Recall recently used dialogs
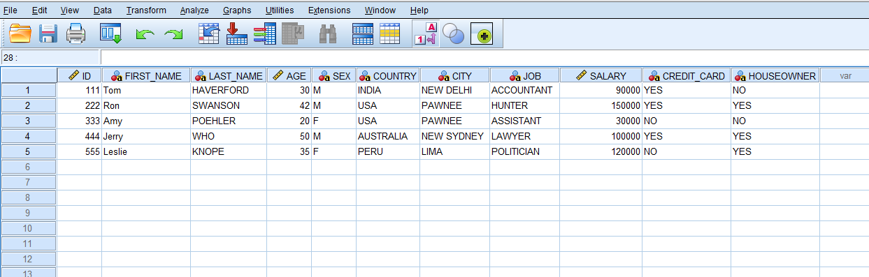869x277 pixels. 110,33
